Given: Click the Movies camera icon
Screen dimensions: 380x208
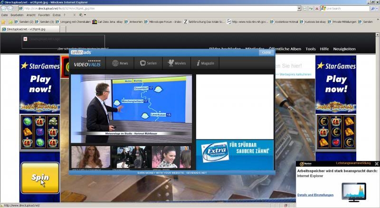Looking at the screenshot, I should point(169,63).
